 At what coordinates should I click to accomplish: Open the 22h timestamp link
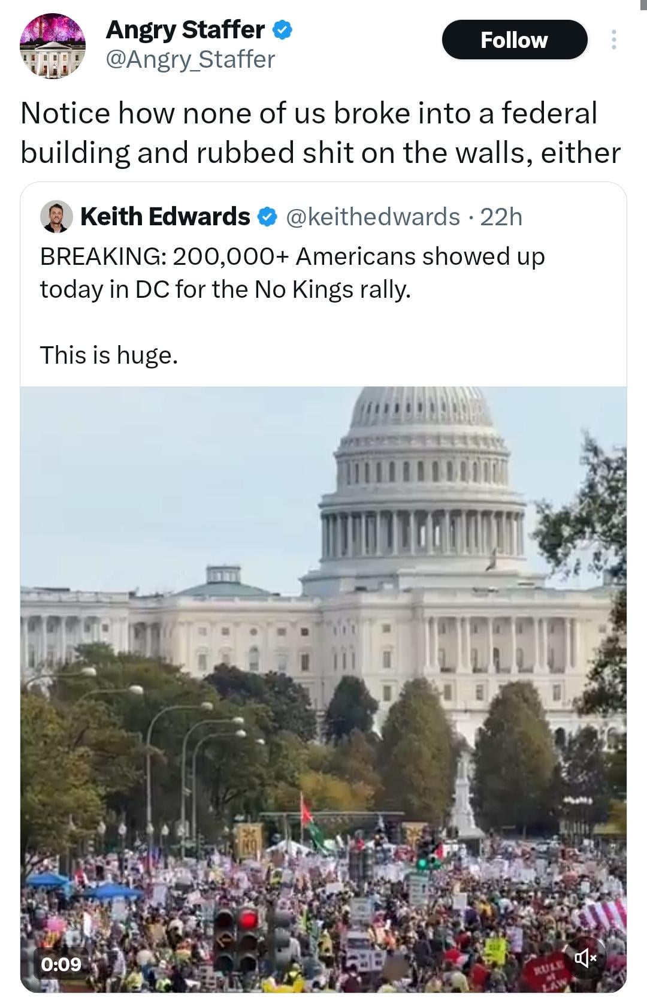(501, 216)
